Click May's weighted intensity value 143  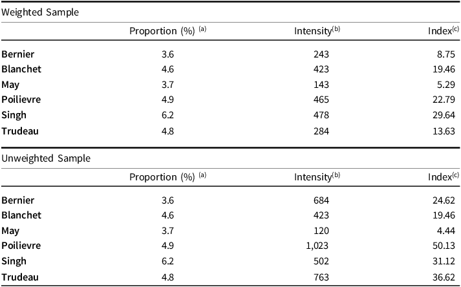tap(321, 85)
